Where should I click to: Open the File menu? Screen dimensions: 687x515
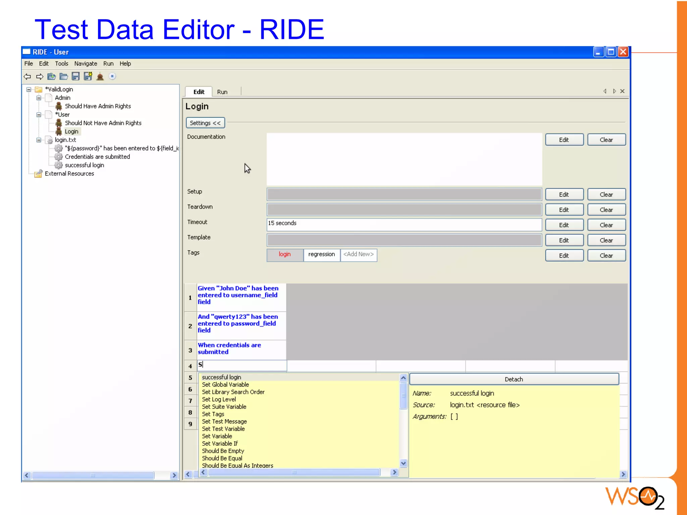click(x=29, y=64)
